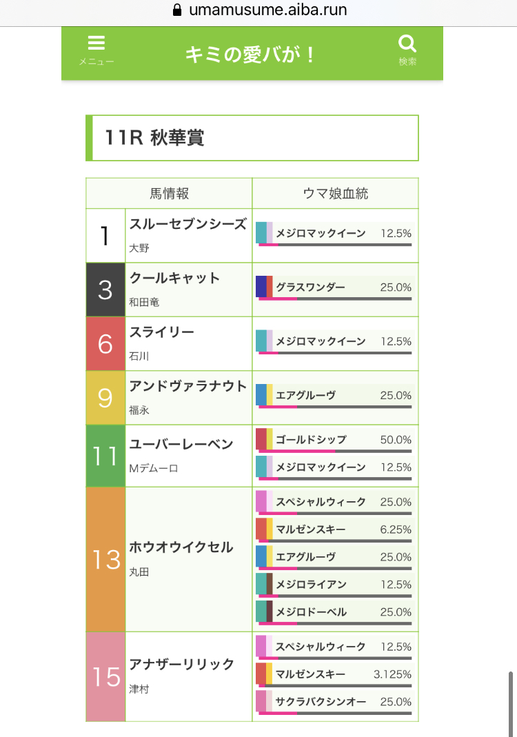This screenshot has width=517, height=737.
Task: Select horse ユーバーレーベン
Action: coord(181,445)
